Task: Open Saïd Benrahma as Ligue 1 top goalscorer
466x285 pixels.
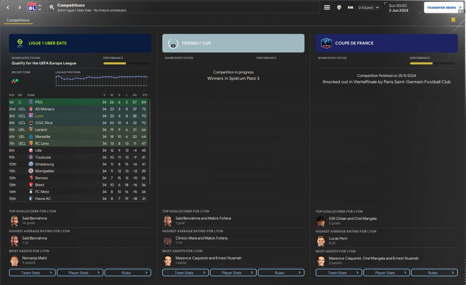Action: [35, 218]
